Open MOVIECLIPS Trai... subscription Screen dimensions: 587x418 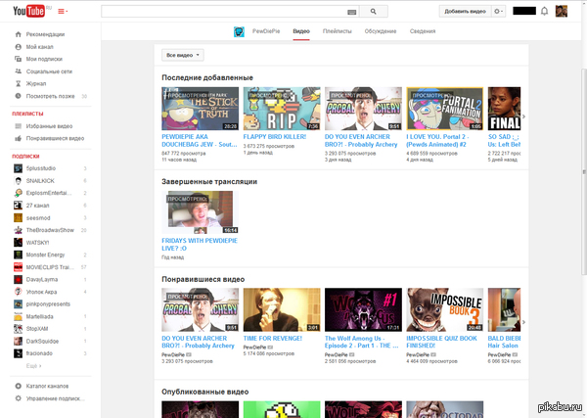50,267
